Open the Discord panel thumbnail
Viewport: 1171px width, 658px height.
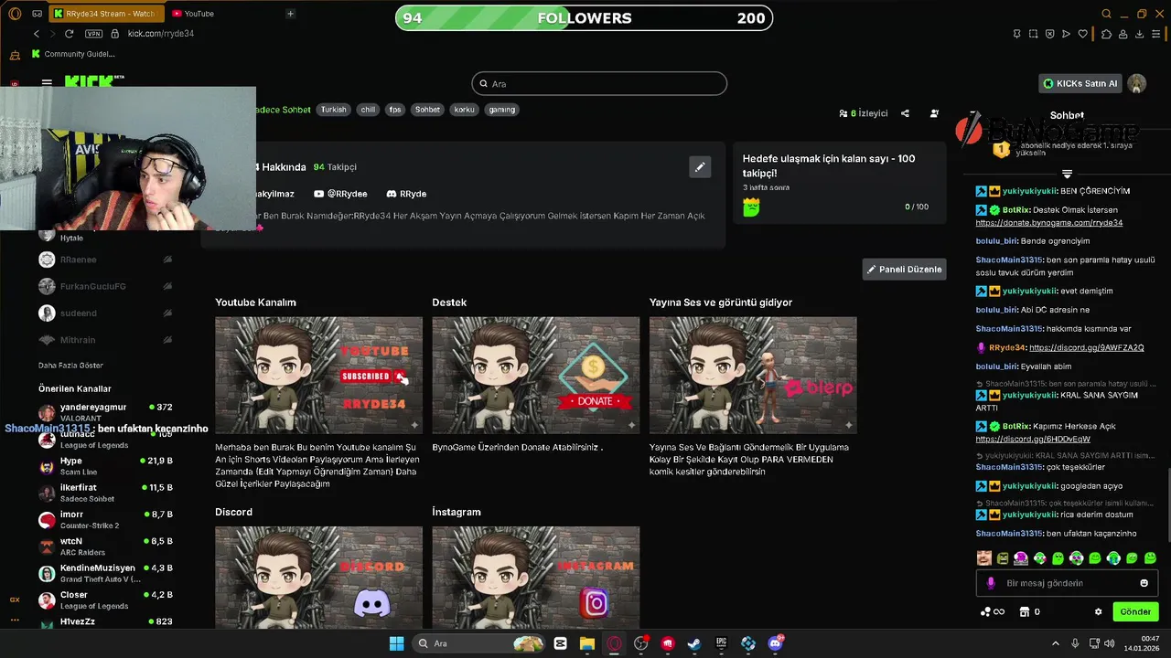pyautogui.click(x=318, y=577)
